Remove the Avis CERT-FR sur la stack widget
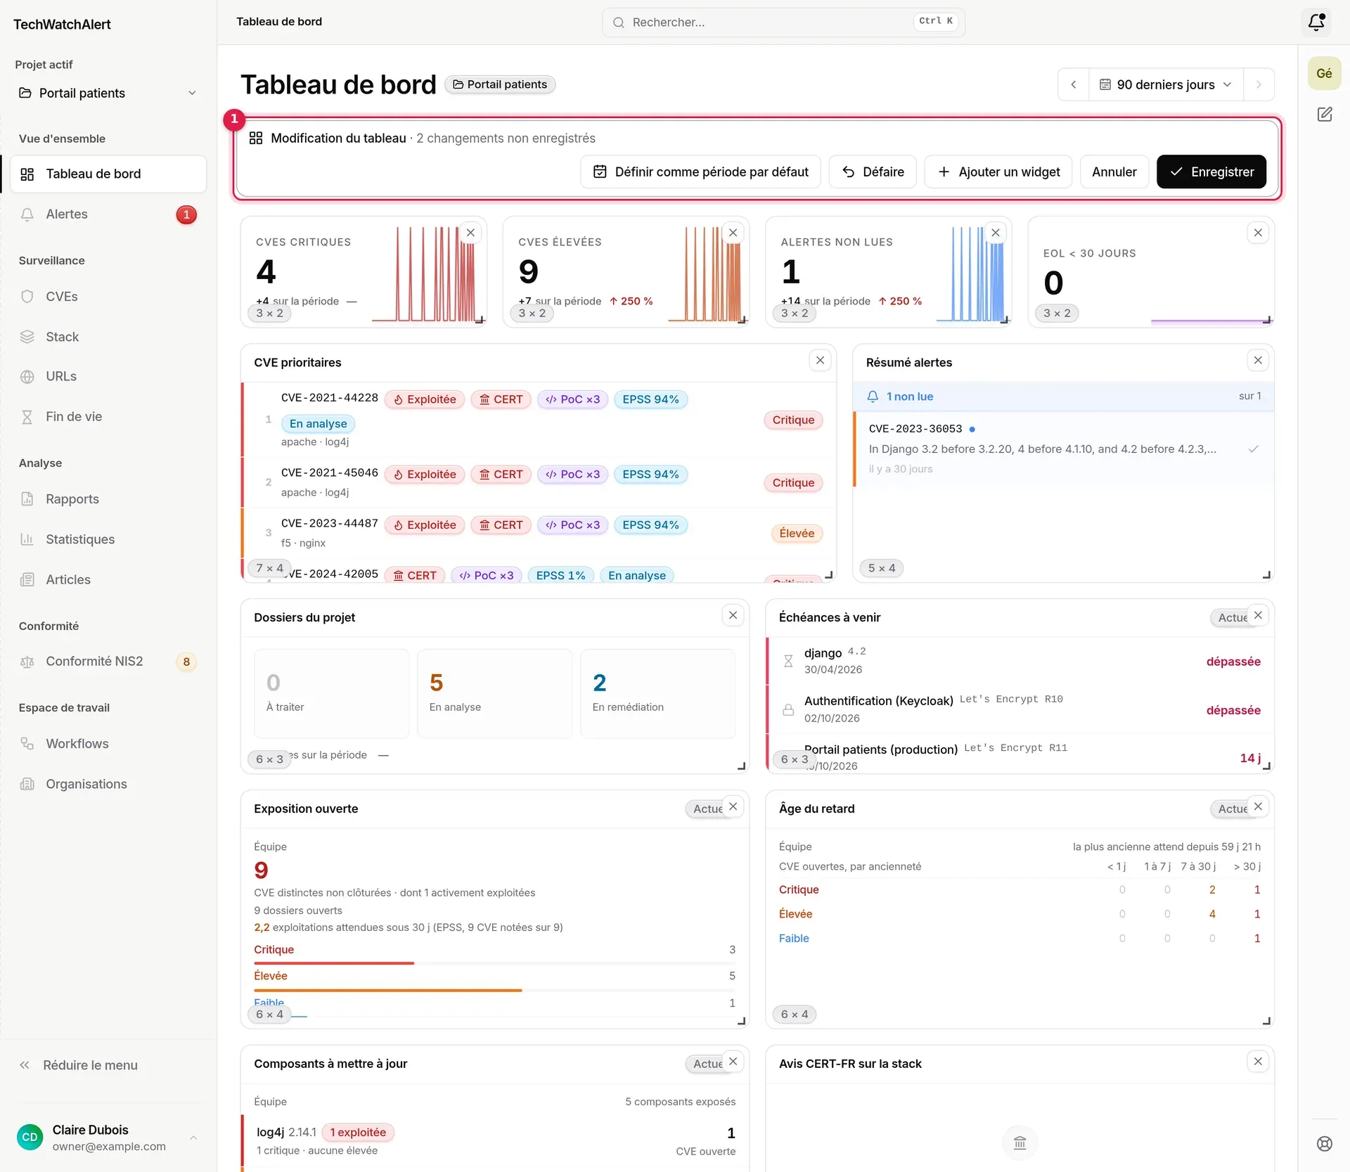 click(1258, 1062)
